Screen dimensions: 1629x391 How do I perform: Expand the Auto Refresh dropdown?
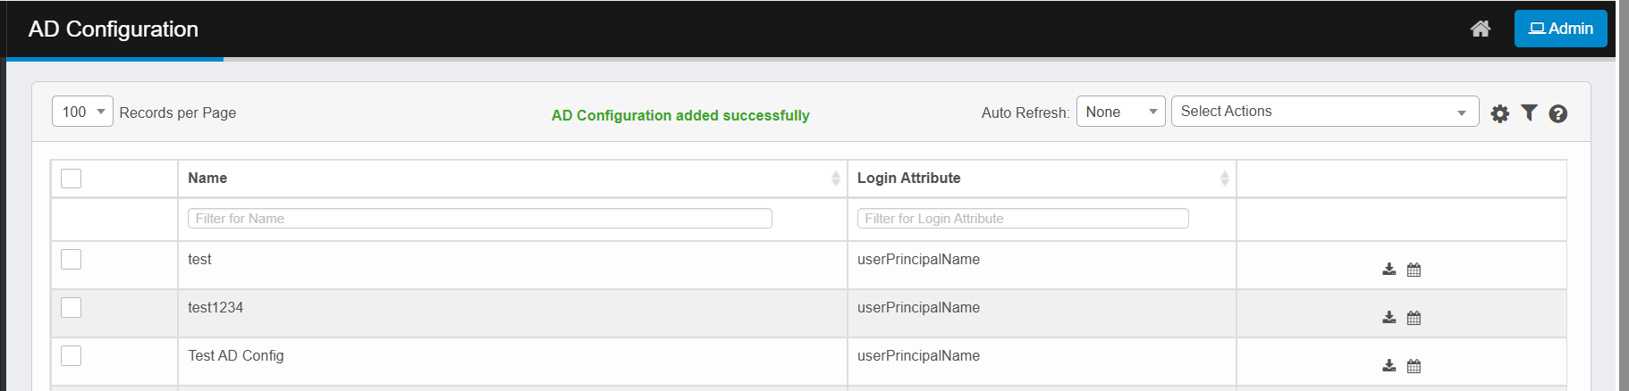pyautogui.click(x=1120, y=112)
